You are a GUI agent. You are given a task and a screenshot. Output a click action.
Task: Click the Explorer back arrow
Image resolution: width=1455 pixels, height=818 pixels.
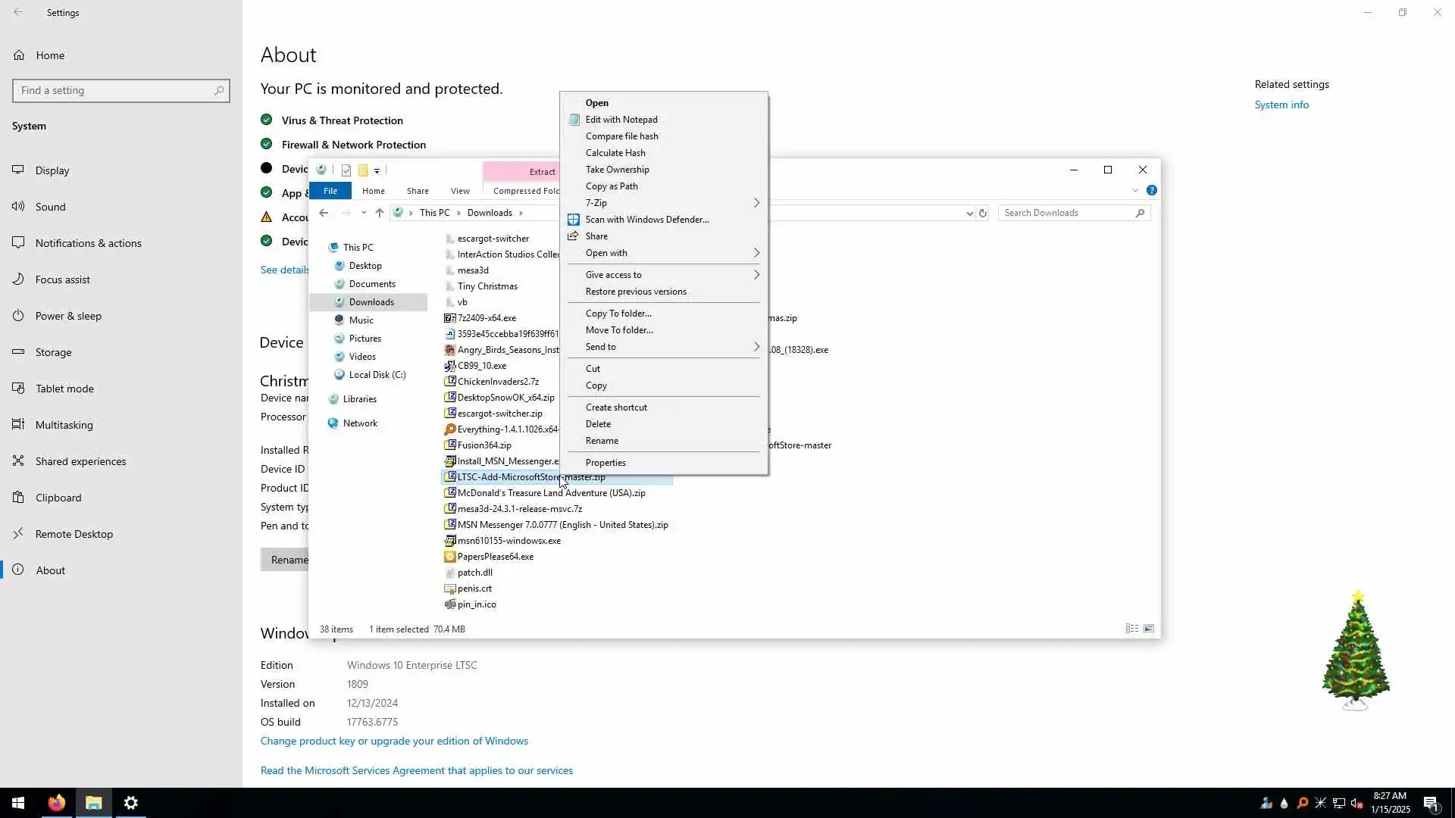(324, 213)
